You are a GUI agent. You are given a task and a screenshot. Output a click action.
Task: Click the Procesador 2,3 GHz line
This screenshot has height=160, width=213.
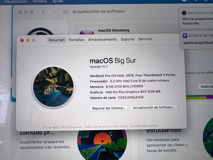(x=130, y=81)
